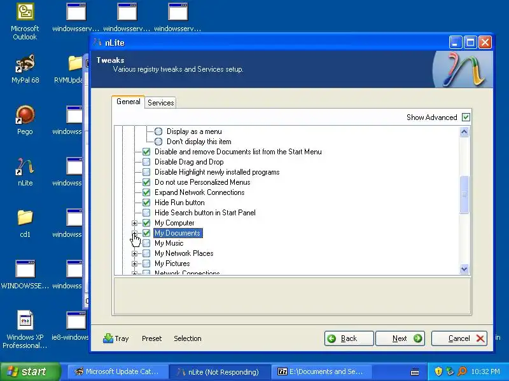Cancel the nLite wizard
Image resolution: width=509 pixels, height=381 pixels.
pyautogui.click(x=459, y=338)
